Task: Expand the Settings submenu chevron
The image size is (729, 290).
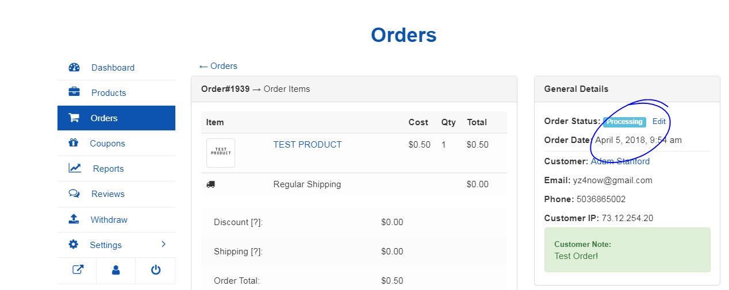Action: click(x=163, y=245)
